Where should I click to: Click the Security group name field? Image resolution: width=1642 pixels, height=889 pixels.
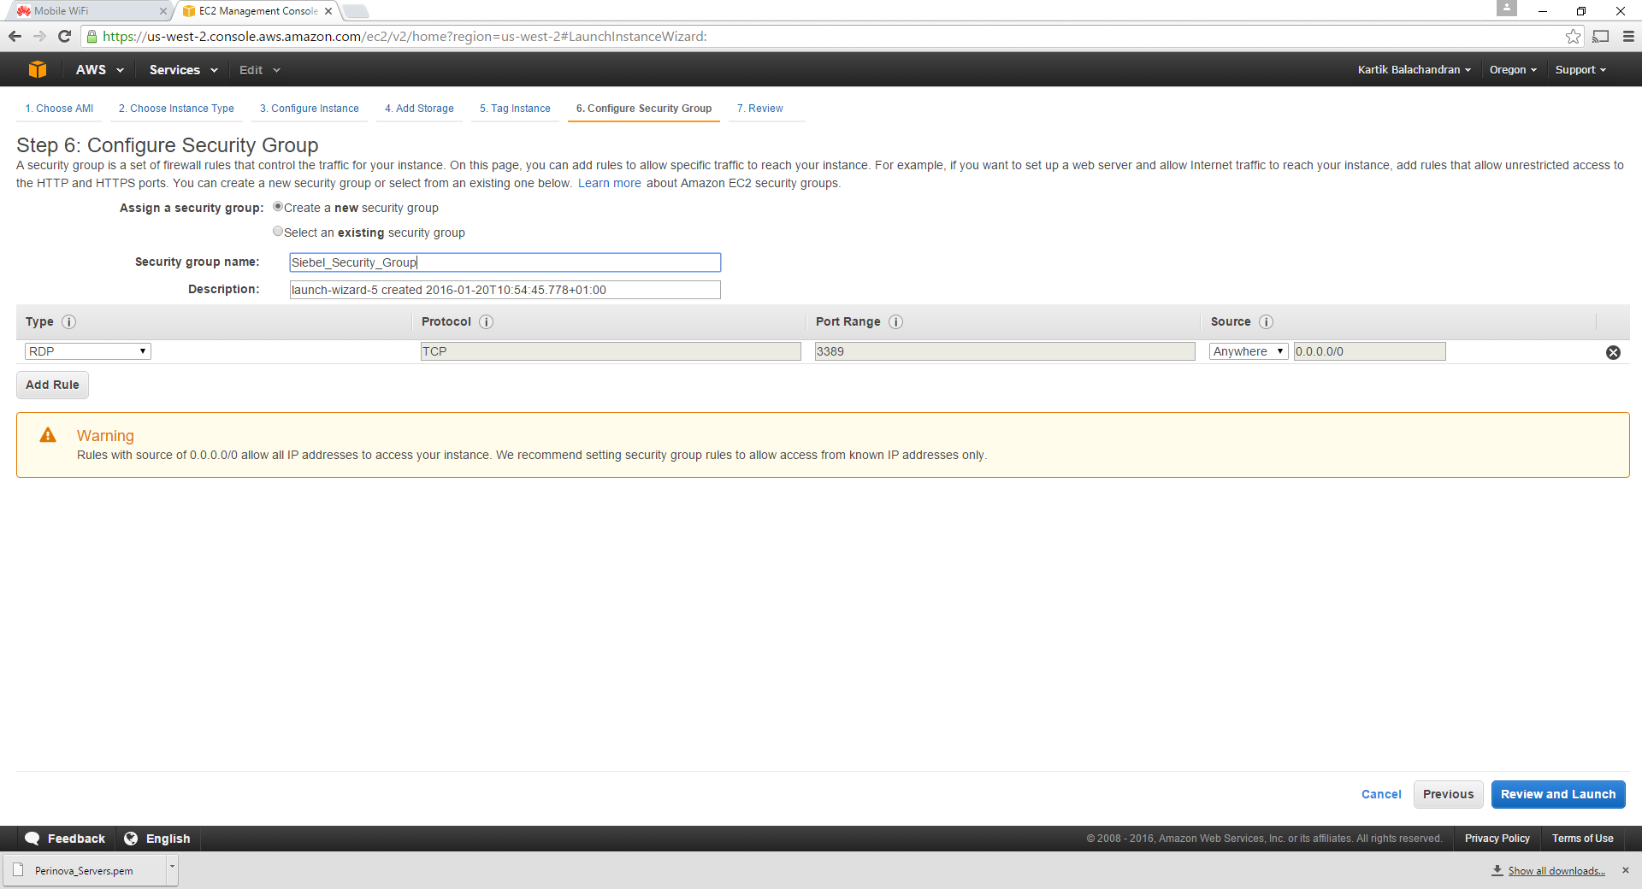click(505, 262)
